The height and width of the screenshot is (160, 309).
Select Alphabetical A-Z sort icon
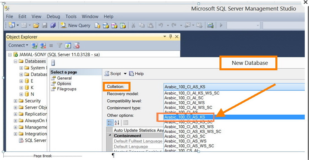click(x=117, y=122)
